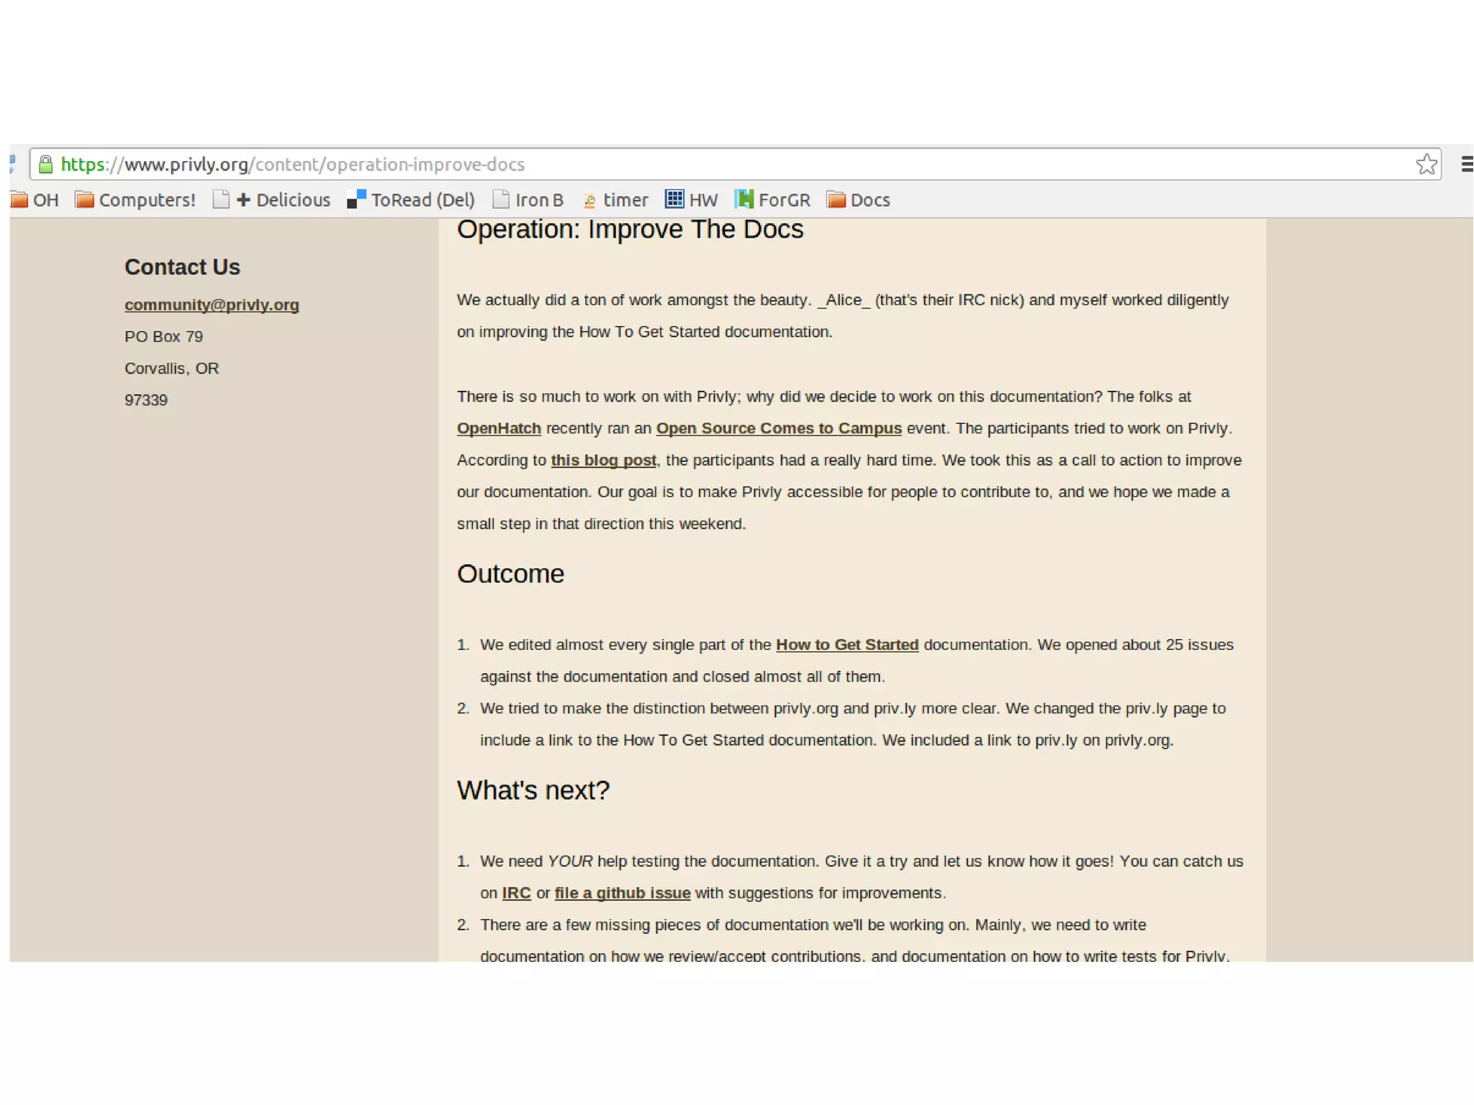1474x1105 pixels.
Task: Open Open Source Comes to Campus link
Action: (x=778, y=428)
